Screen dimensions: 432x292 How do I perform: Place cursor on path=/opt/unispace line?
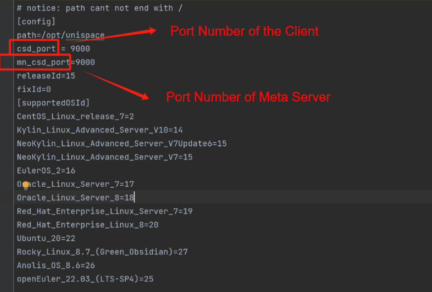[x=61, y=35]
